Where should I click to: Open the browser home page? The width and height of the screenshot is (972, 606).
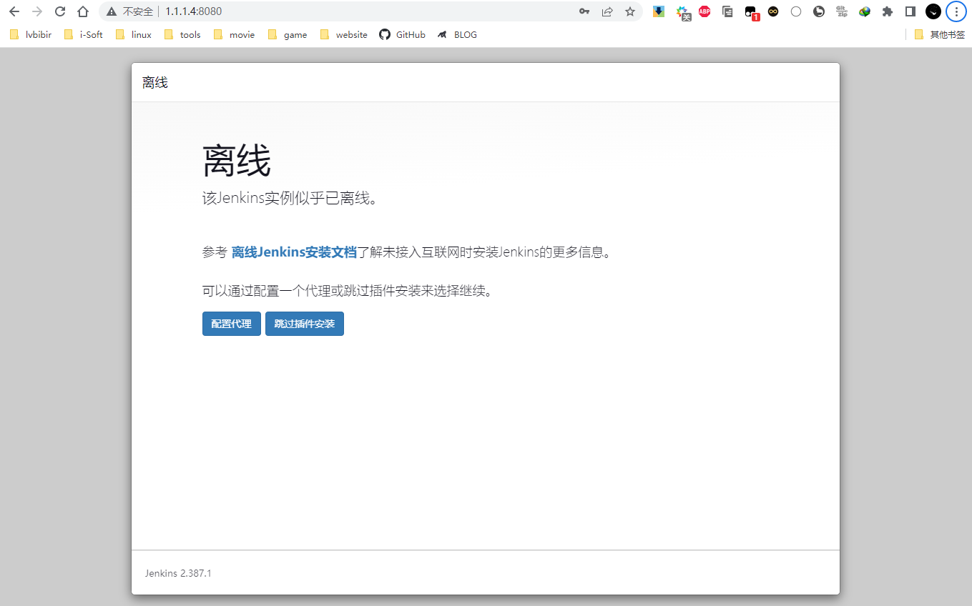click(x=83, y=11)
